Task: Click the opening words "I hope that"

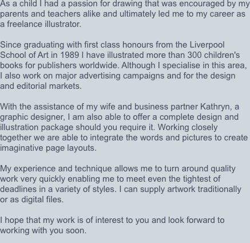Action: point(20,220)
